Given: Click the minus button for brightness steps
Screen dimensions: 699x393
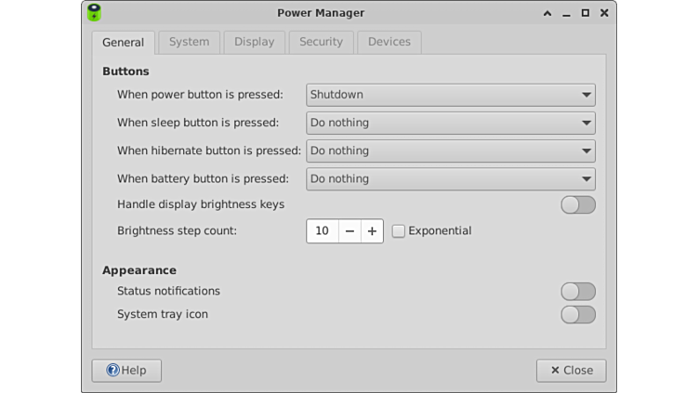Looking at the screenshot, I should click(349, 230).
